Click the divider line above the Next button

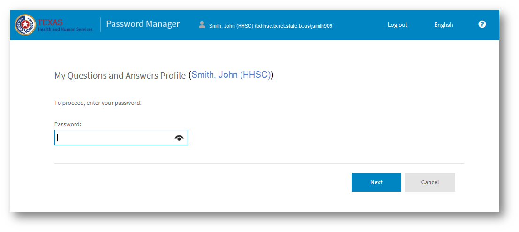click(259, 163)
